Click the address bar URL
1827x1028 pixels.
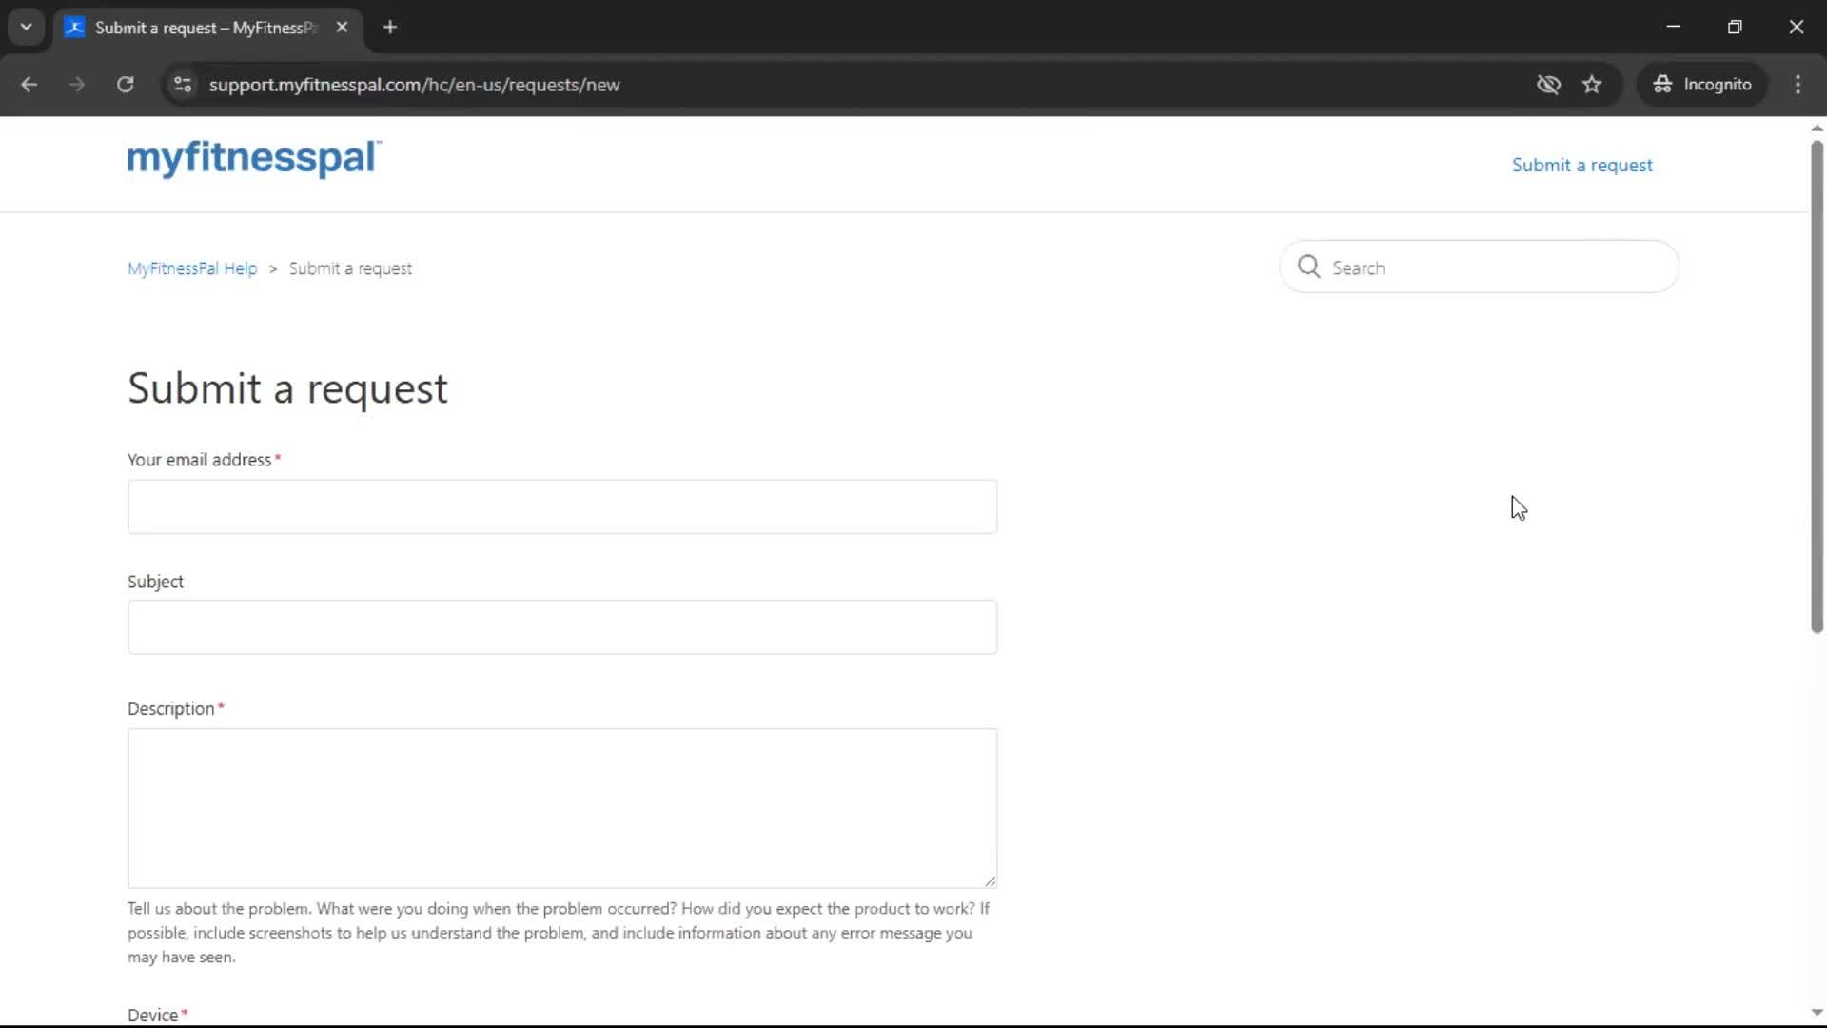(414, 85)
